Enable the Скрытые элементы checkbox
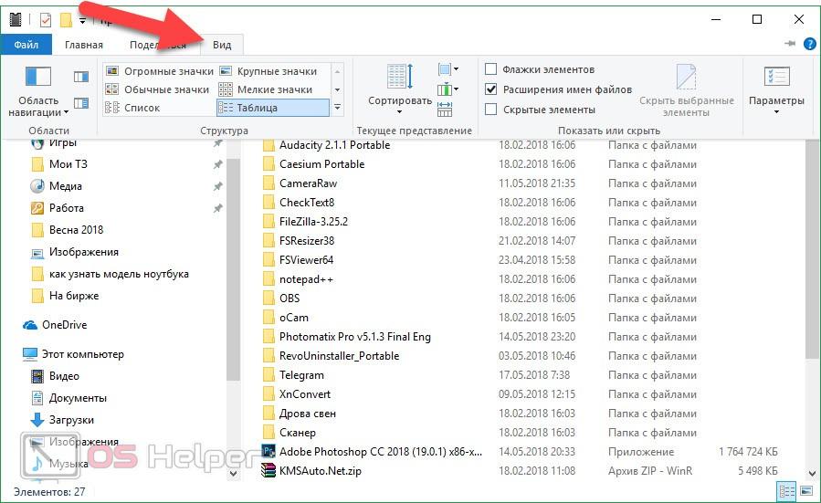Screen dimensions: 821x503 491,110
